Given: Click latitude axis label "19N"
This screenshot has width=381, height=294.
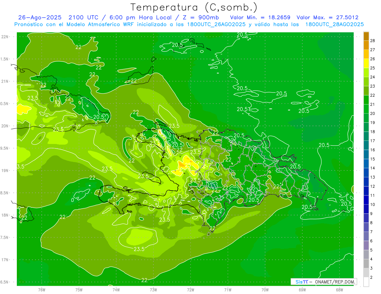Looking at the screenshot, I should 5,171.
